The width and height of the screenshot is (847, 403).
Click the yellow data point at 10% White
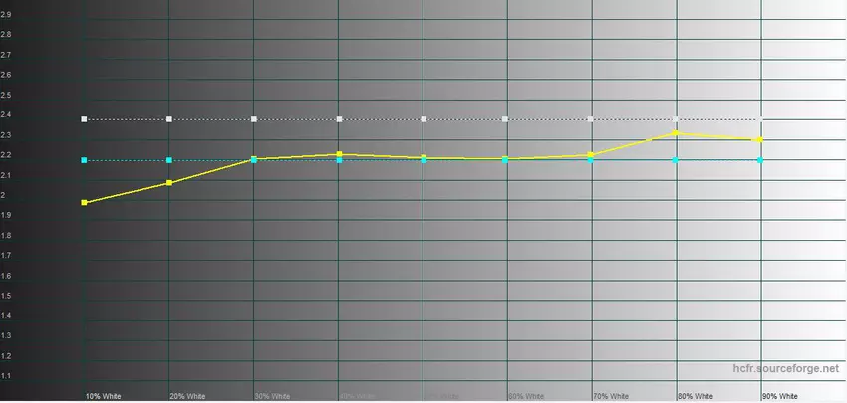[x=85, y=203]
